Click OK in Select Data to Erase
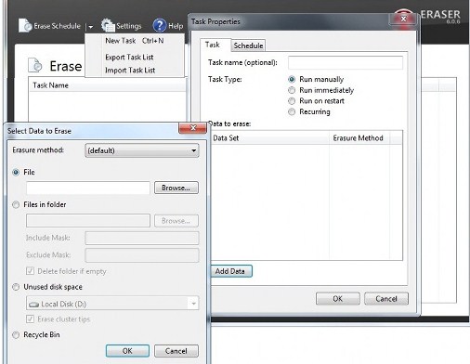Image resolution: width=470 pixels, height=364 pixels. coord(127,351)
